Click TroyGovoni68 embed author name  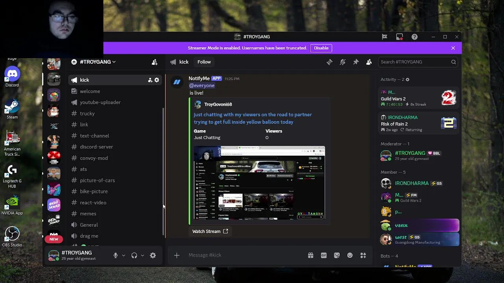pos(218,105)
